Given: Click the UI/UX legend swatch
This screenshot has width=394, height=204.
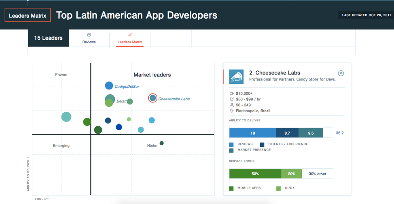Looking at the screenshot, I should pos(278,188).
